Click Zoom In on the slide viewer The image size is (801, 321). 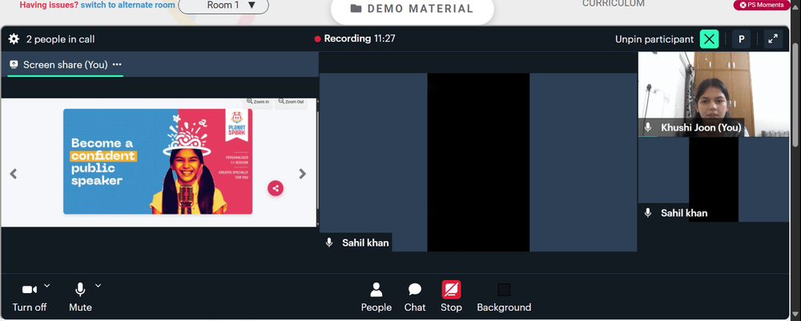(258, 102)
